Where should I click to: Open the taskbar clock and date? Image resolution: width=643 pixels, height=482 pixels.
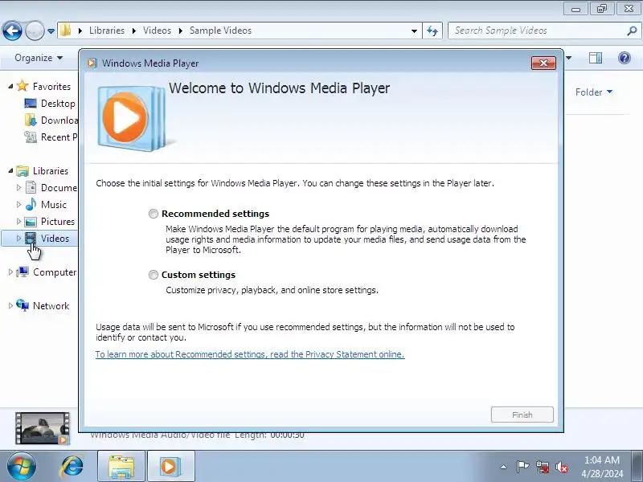click(602, 467)
